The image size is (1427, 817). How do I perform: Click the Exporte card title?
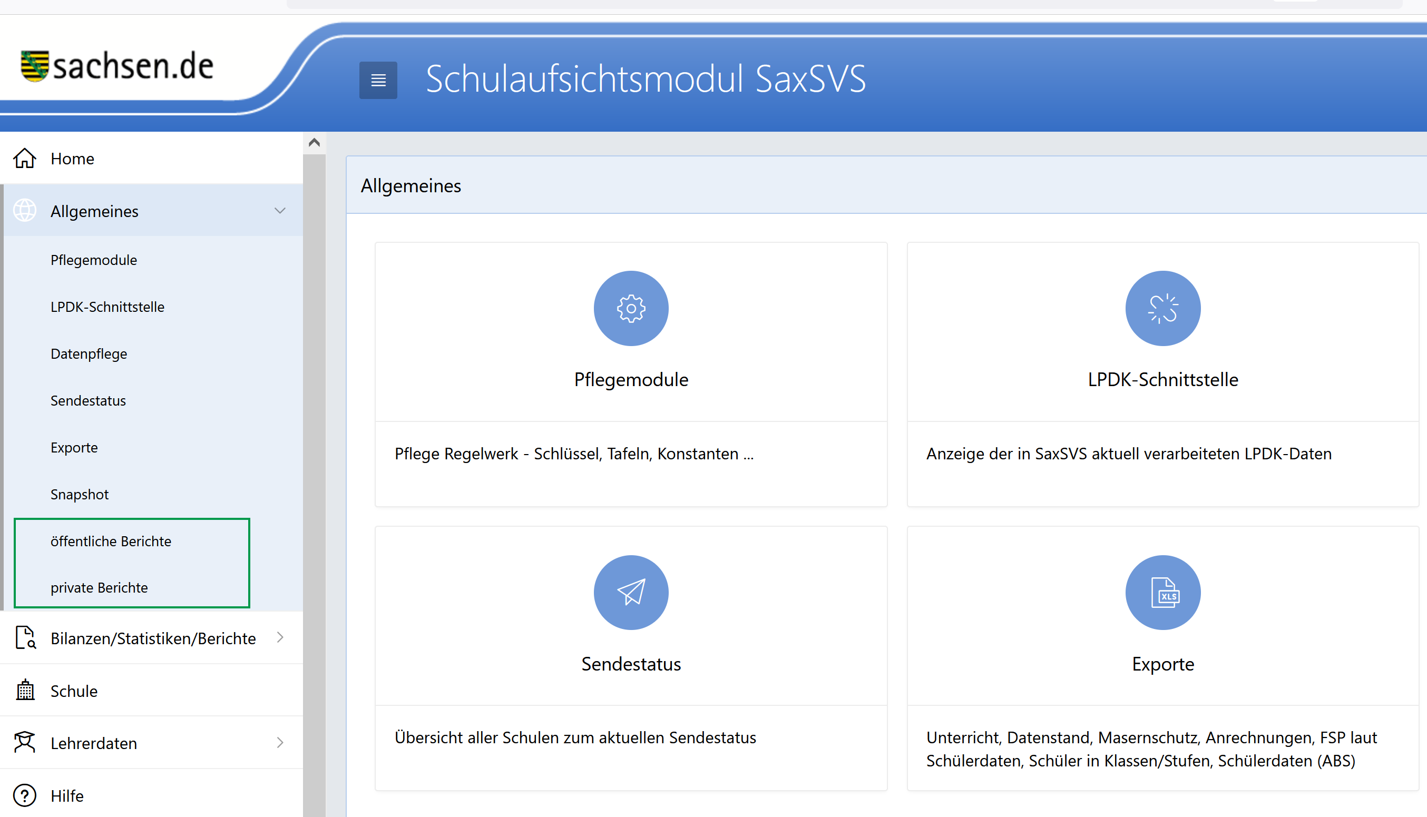[x=1162, y=664]
